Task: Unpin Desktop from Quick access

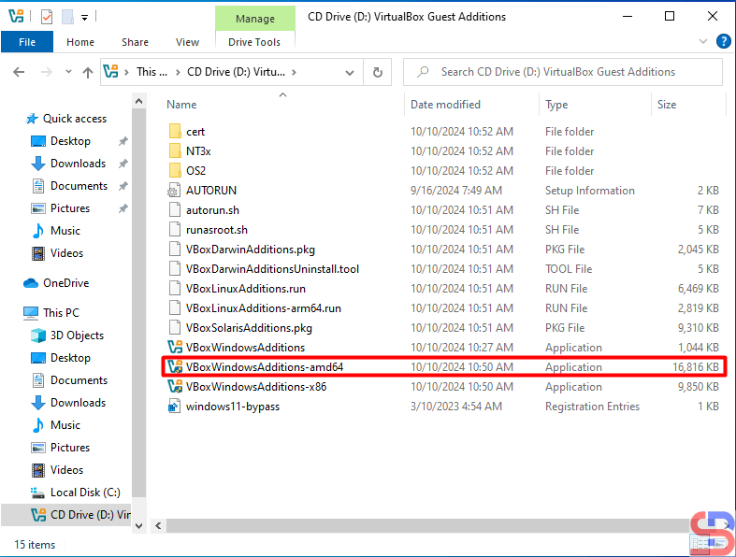Action: [x=123, y=141]
